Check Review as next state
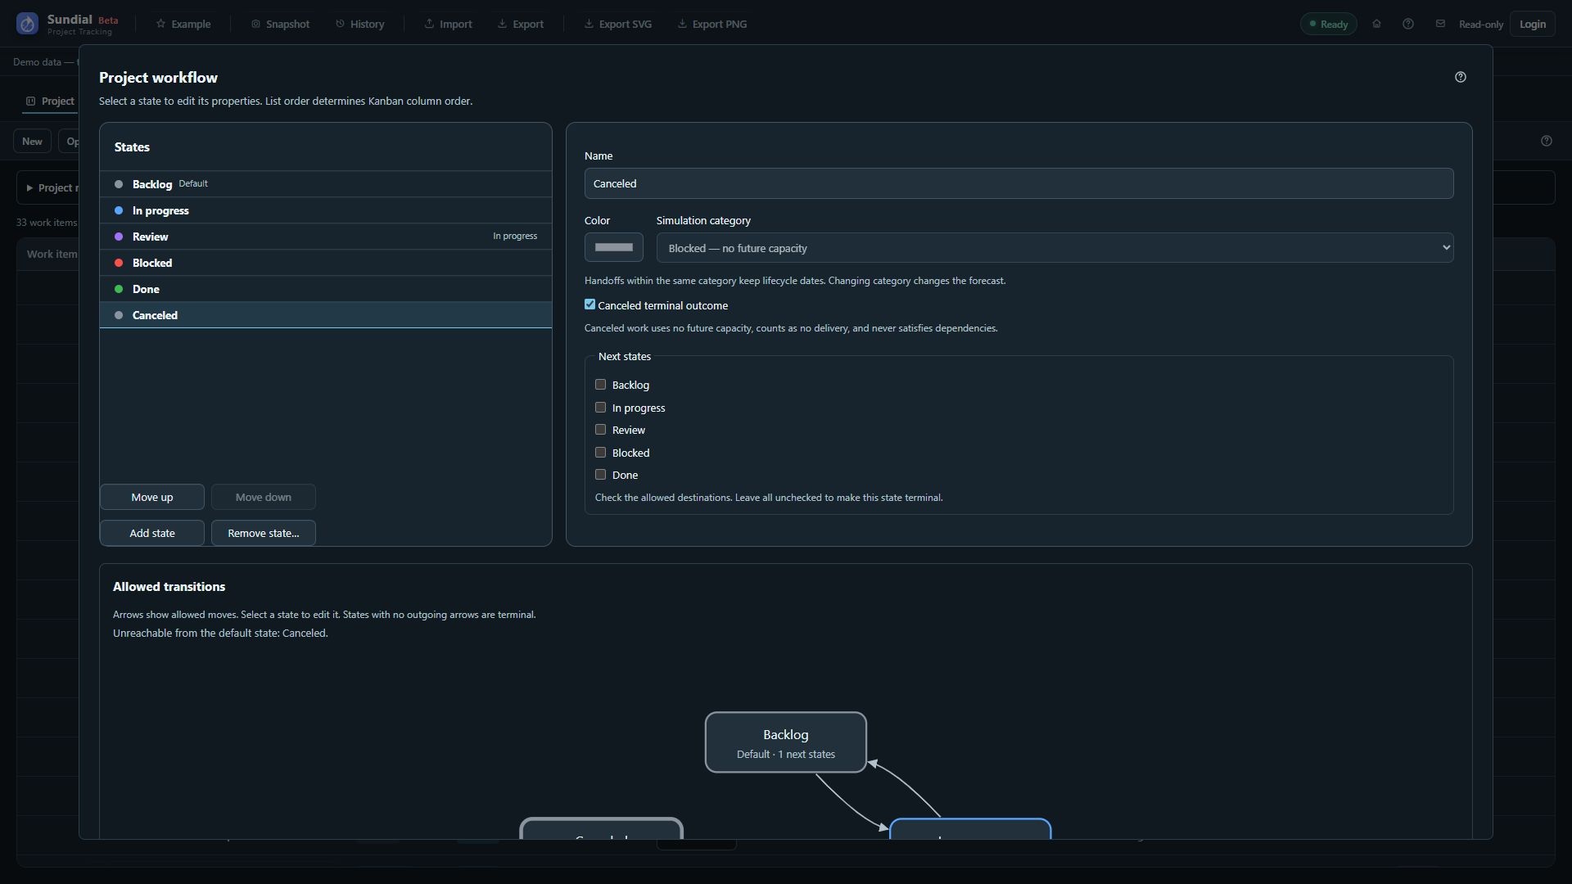Viewport: 1572px width, 884px height. coord(600,430)
